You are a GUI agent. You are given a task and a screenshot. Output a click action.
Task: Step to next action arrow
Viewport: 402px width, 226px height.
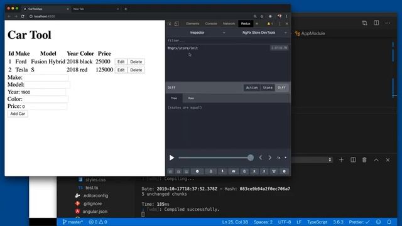[x=269, y=158]
